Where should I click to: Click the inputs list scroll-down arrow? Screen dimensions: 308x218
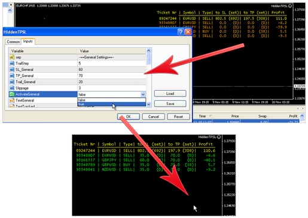click(149, 105)
